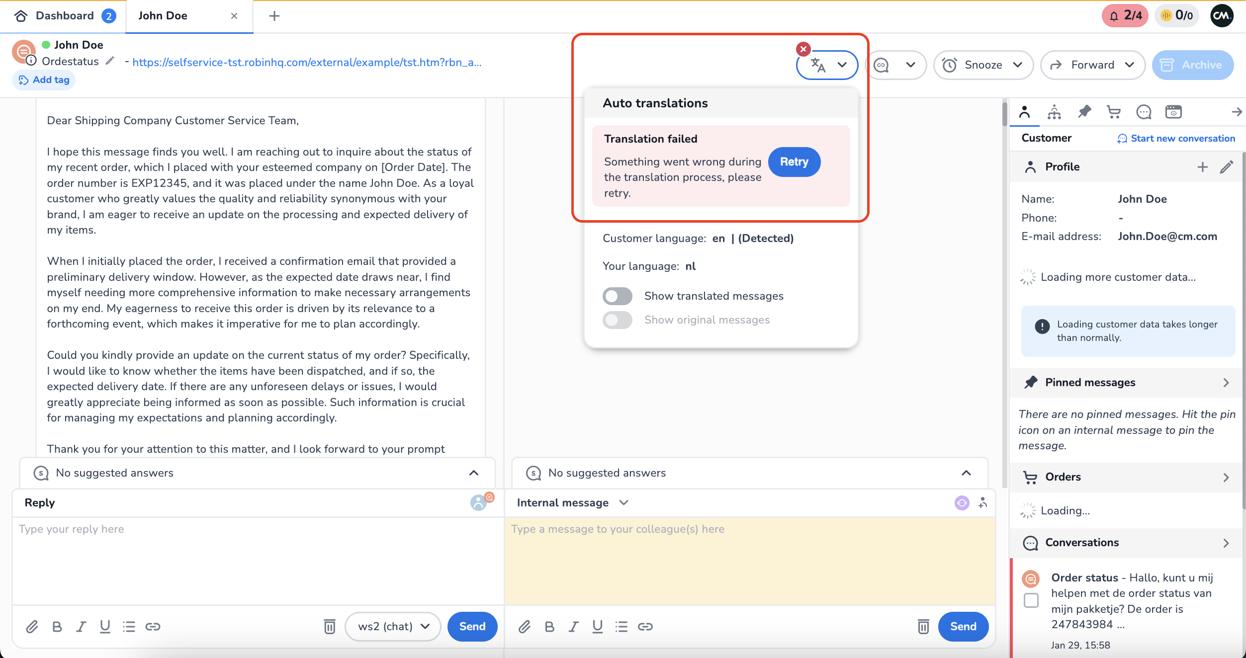Open the ws2 (chat) channel dropdown
1246x658 pixels.
(393, 627)
